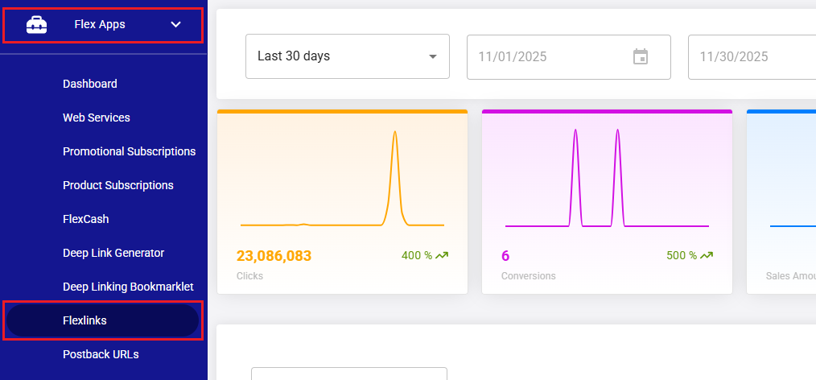Click the Flex Apps briefcase icon
The width and height of the screenshot is (816, 380).
click(36, 25)
